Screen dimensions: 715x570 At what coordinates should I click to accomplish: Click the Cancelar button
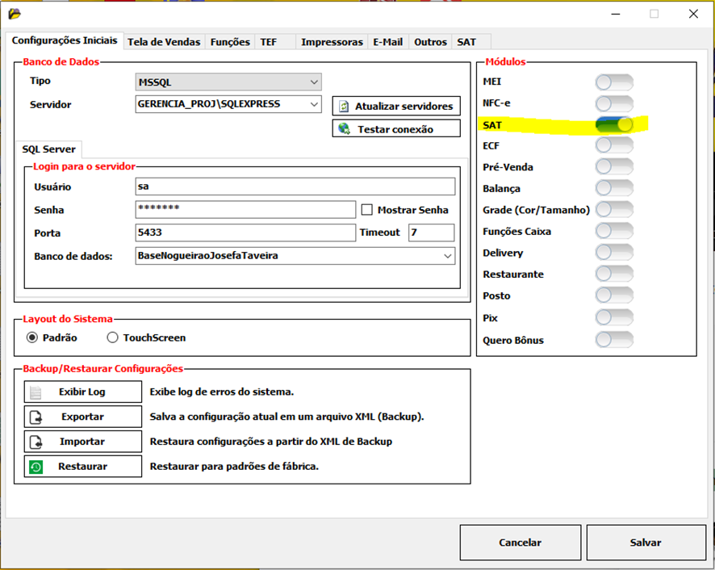pyautogui.click(x=520, y=543)
